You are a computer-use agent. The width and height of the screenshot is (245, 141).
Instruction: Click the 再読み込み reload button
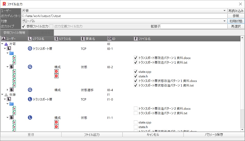(x=236, y=11)
